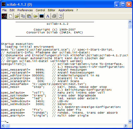Click vertical scrollbar down arrow
Viewport: 133px width, 129px height.
pyautogui.click(x=130, y=121)
